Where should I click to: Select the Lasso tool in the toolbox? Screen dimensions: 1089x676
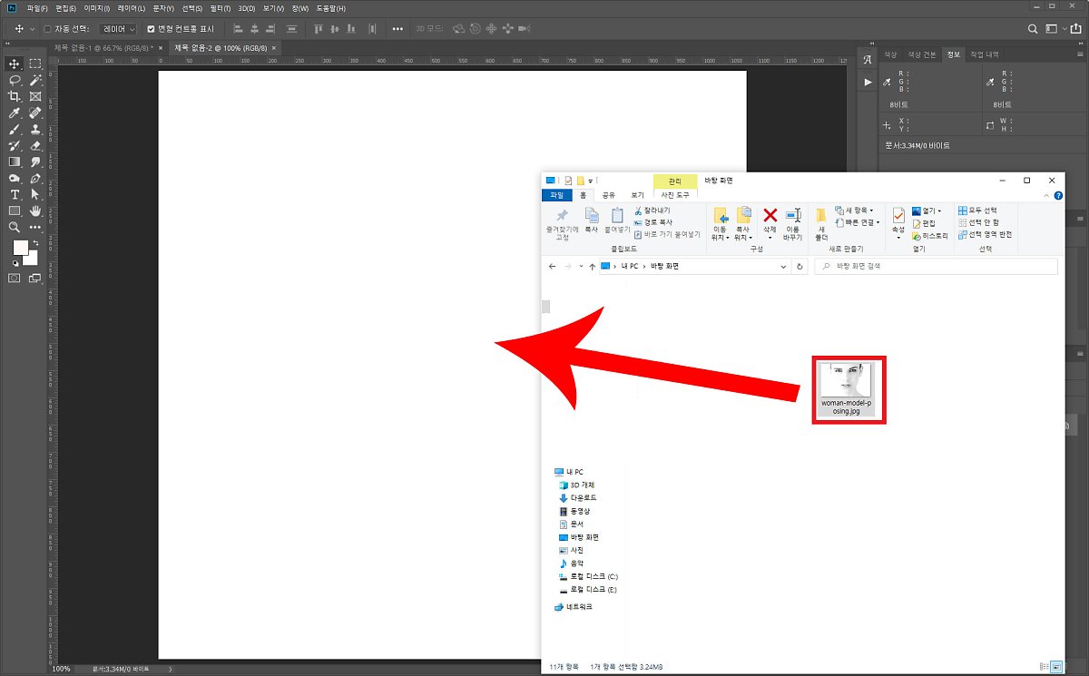click(x=15, y=80)
